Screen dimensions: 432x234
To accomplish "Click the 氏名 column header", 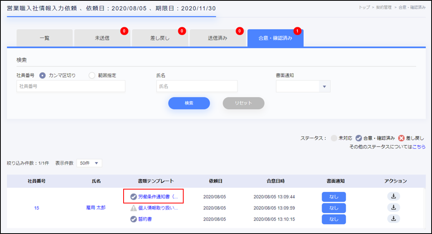I will point(96,181).
